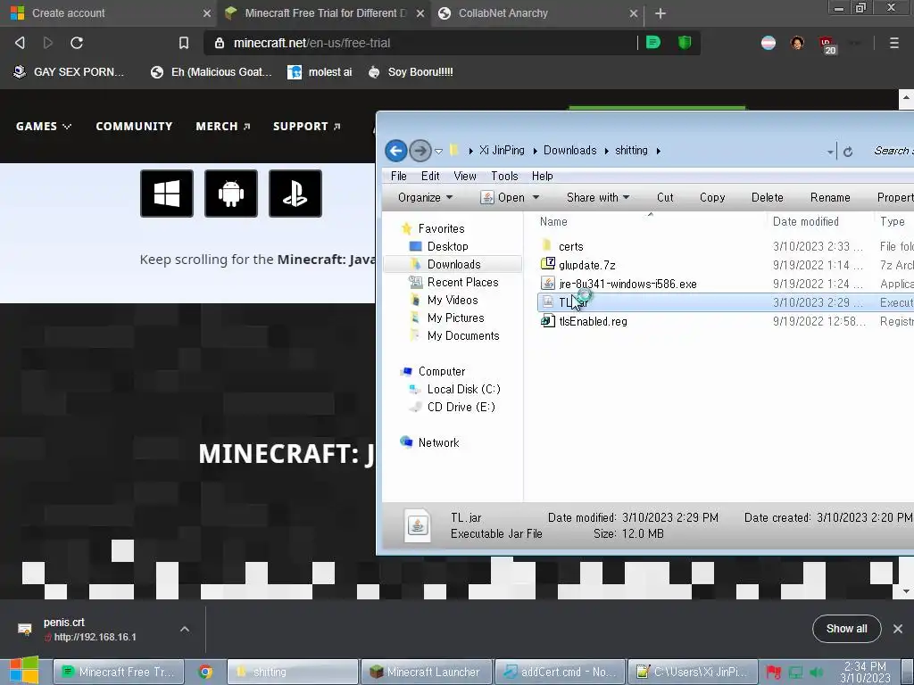This screenshot has width=914, height=685.
Task: Click the PlayStation platform icon
Action: tap(295, 194)
